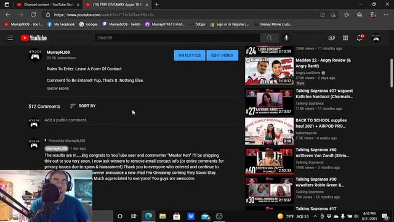This screenshot has width=394, height=222.
Task: Open the Disney Movie Club bookmark
Action: [x=273, y=25]
